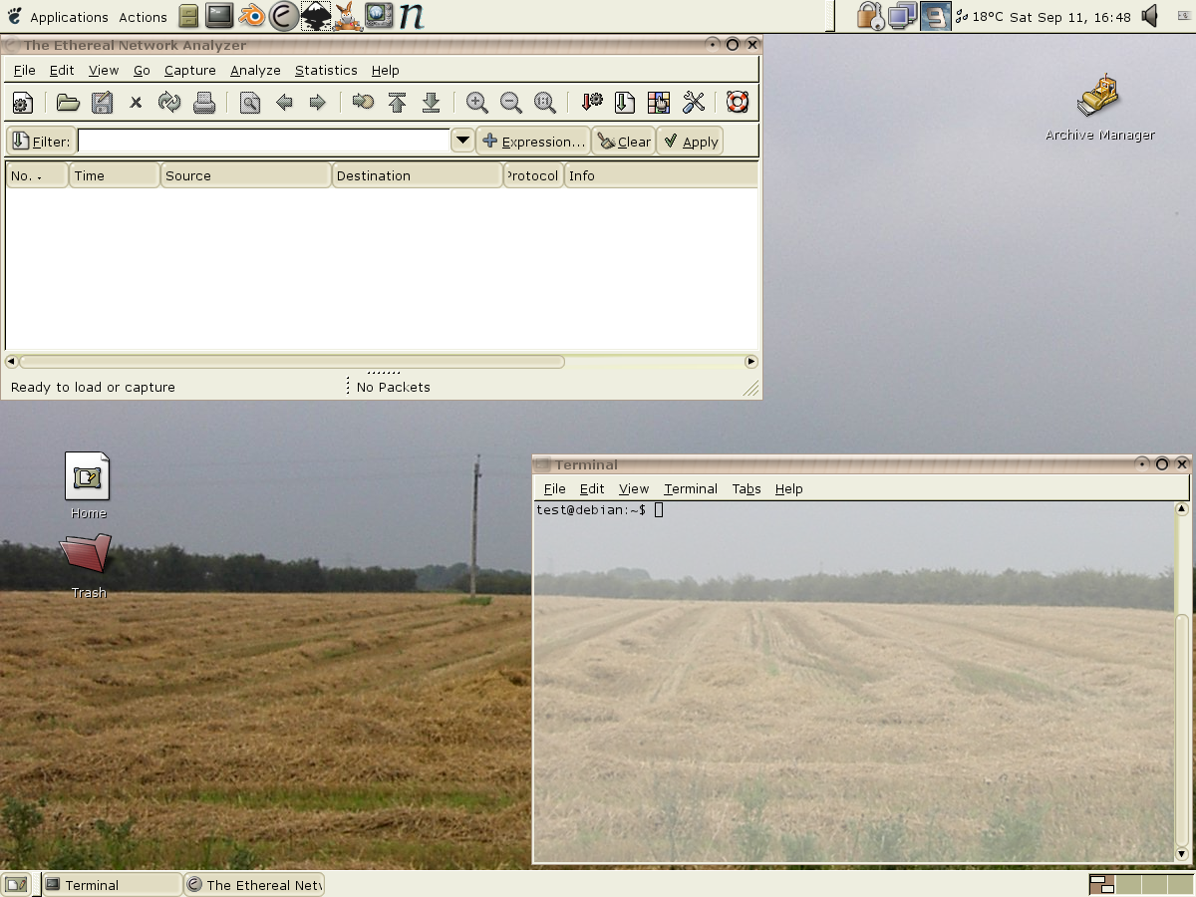Click the find packet magnifier icon

249,103
